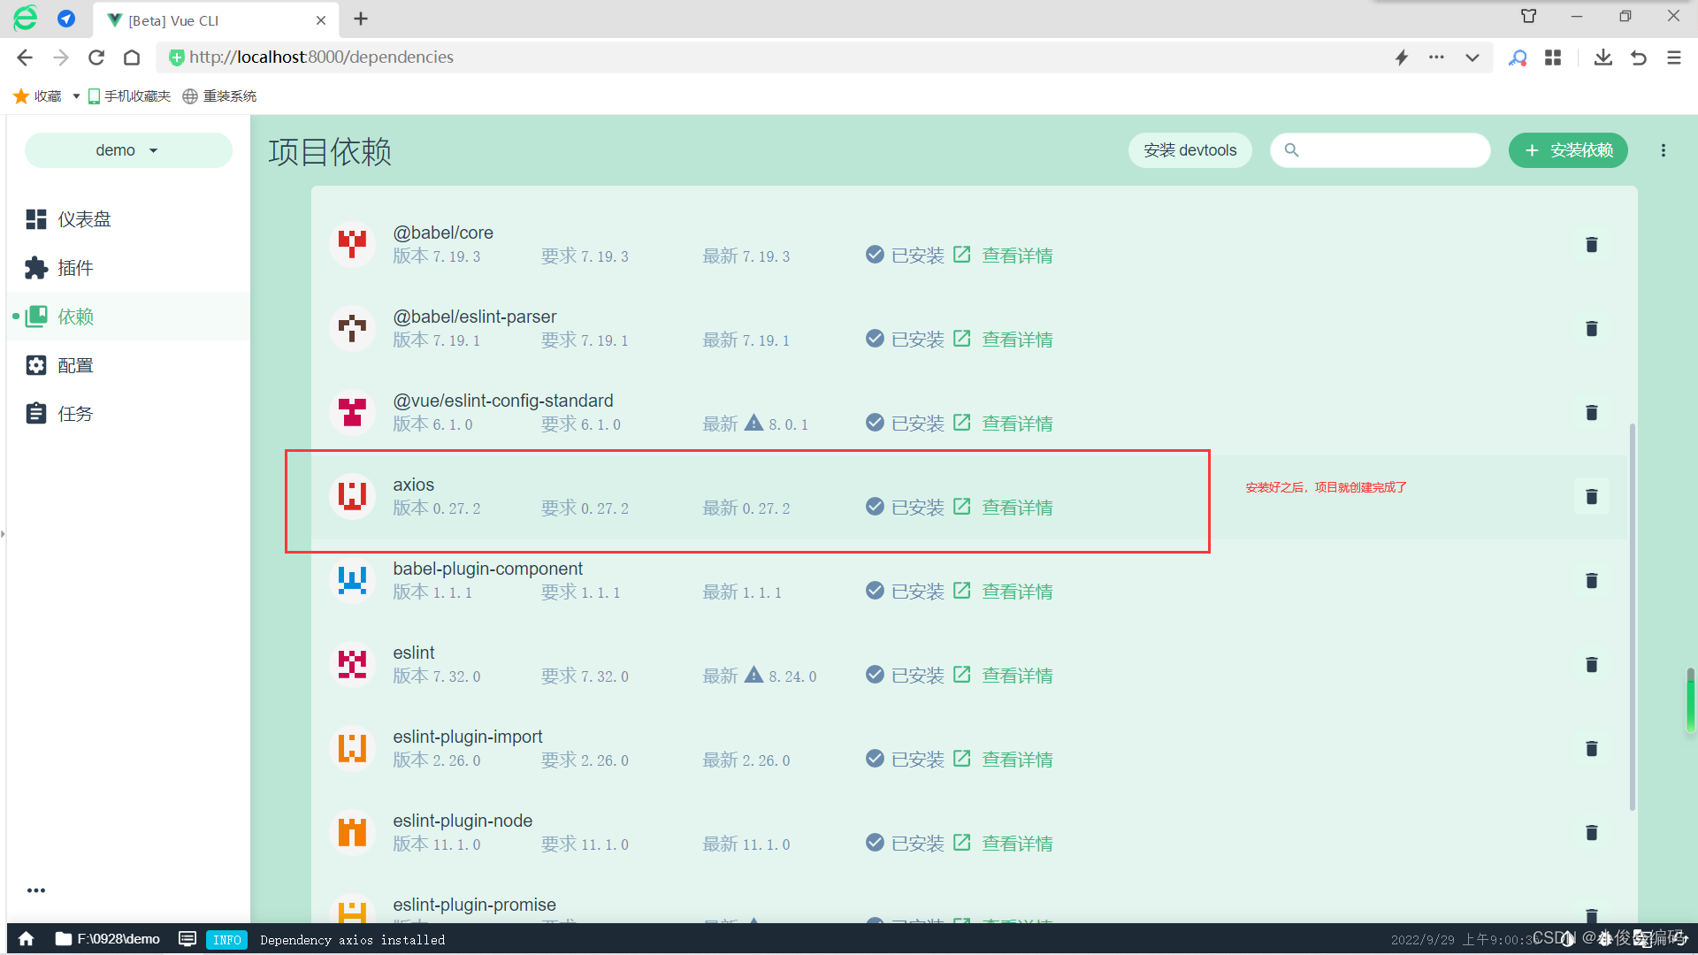Open the browser downloads icon

tap(1602, 57)
